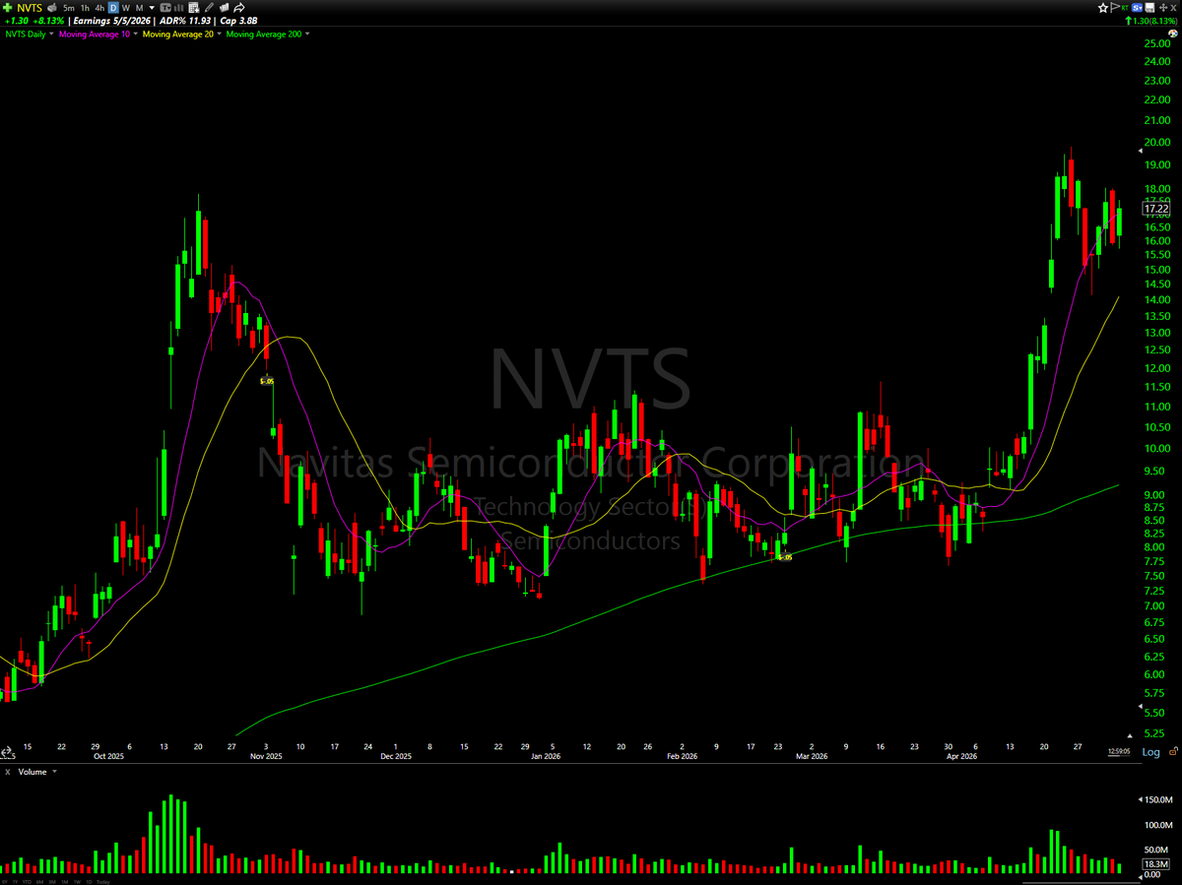Expand Moving Average 20 options

click(219, 33)
